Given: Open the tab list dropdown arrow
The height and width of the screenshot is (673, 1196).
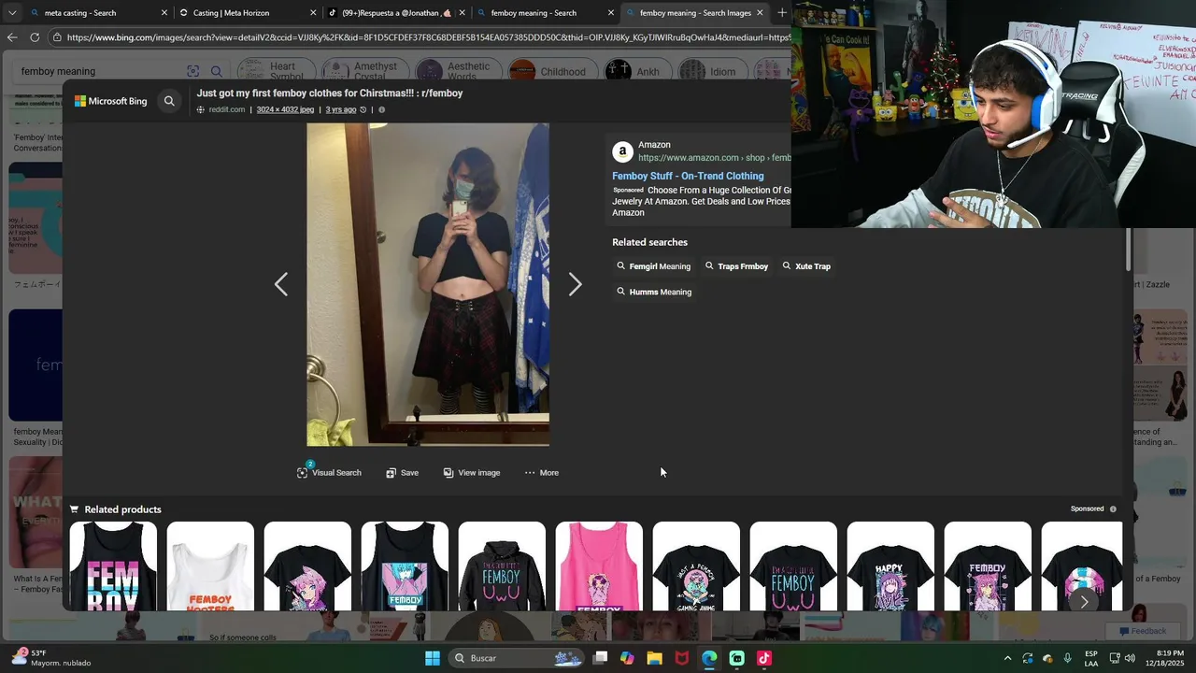Looking at the screenshot, I should pos(11,13).
